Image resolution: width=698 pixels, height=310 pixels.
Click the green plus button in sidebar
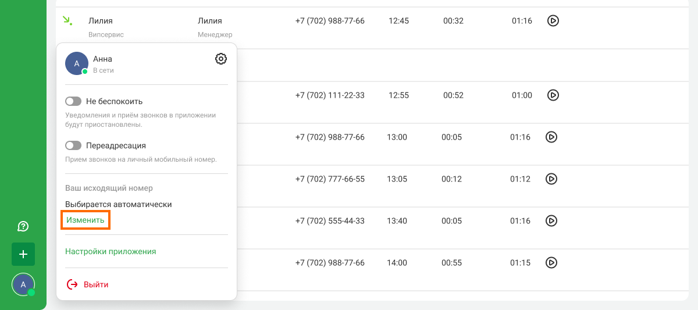pyautogui.click(x=23, y=254)
